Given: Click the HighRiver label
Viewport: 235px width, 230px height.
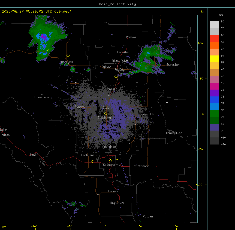Looking at the screenshot, I should (x=117, y=203).
